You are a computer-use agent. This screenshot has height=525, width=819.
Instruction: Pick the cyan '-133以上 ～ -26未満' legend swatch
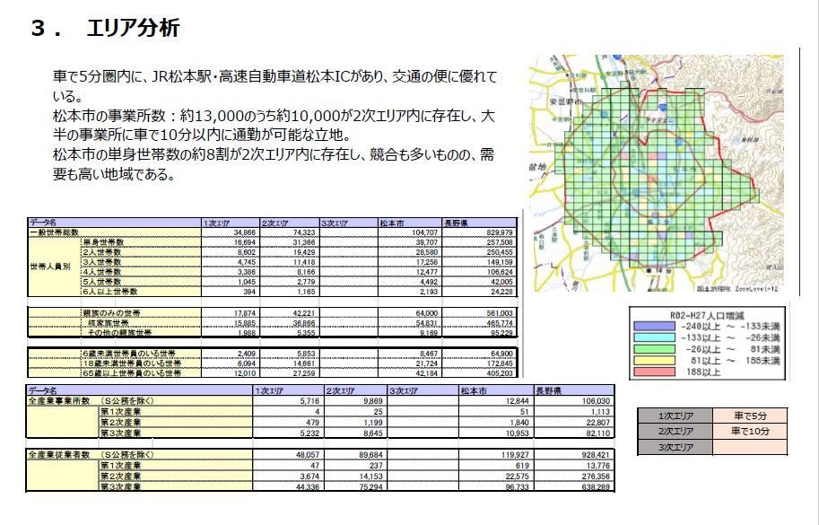pyautogui.click(x=654, y=338)
